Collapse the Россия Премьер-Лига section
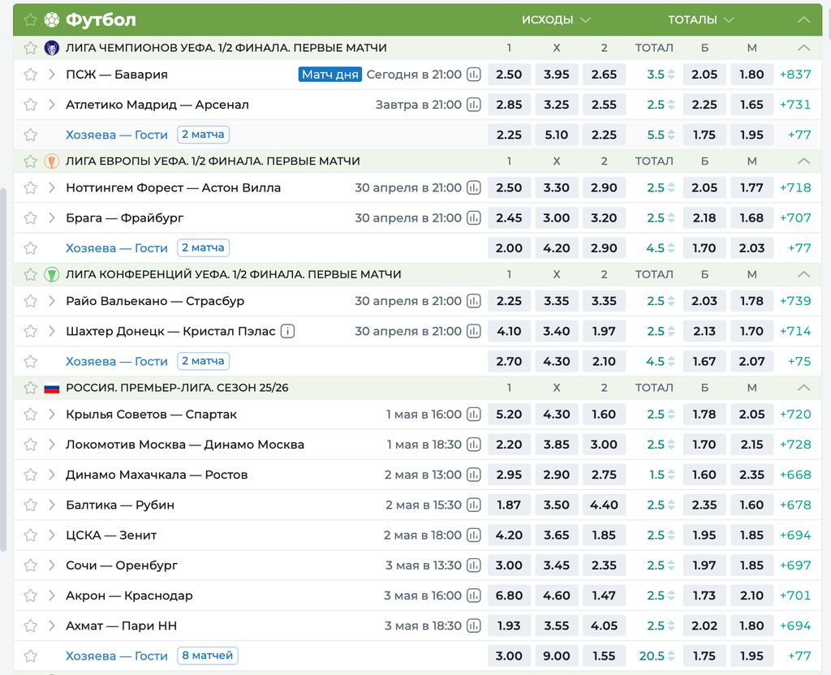The image size is (831, 675). [803, 389]
